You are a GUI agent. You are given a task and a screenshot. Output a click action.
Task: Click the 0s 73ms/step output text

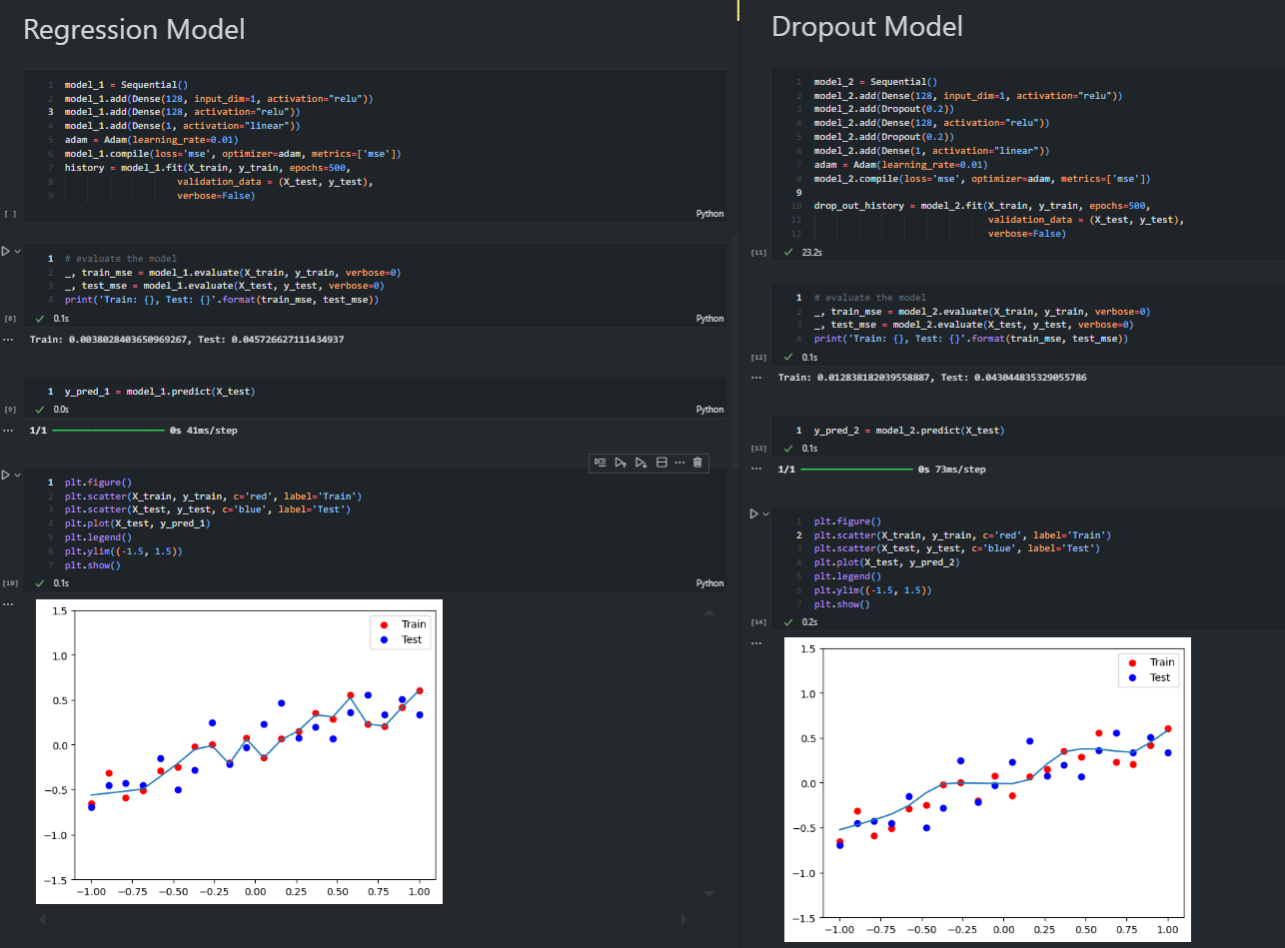(951, 469)
